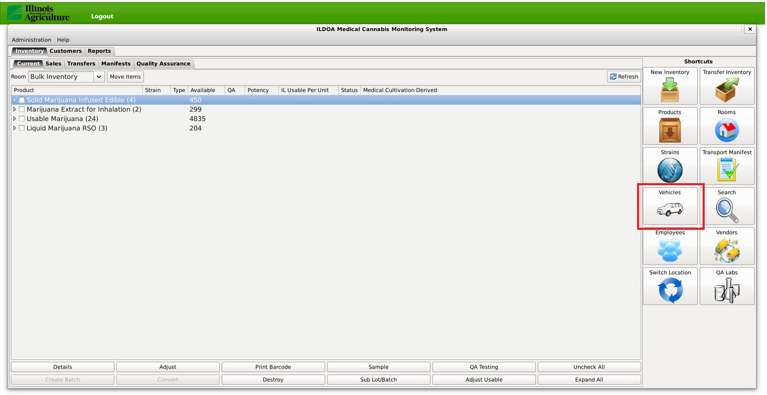Open the Room dropdown
This screenshot has height=395, width=767.
tap(99, 76)
